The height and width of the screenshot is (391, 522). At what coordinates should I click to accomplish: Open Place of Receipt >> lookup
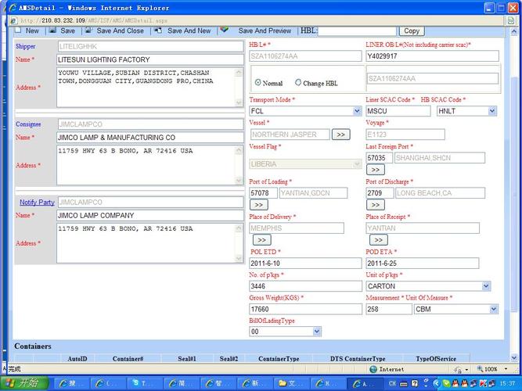[x=378, y=240]
